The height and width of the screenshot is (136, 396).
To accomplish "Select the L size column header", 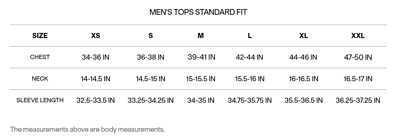I will [x=249, y=36].
